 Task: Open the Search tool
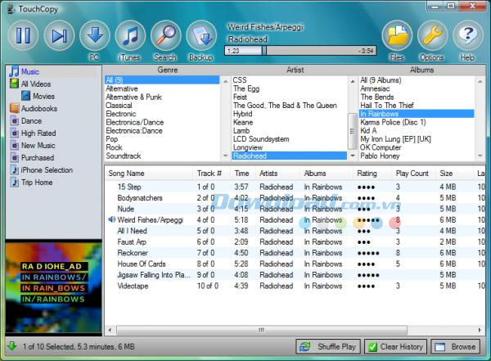(165, 37)
